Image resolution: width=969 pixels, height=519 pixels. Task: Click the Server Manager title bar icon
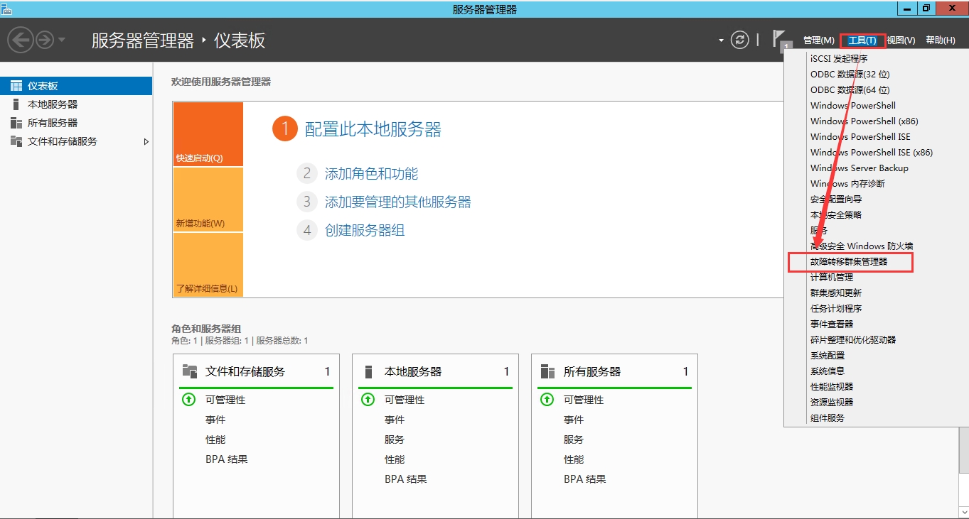coord(7,7)
